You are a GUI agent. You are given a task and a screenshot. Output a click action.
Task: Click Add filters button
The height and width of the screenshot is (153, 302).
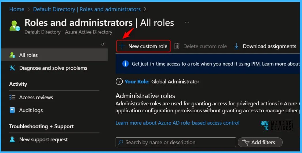point(260,142)
